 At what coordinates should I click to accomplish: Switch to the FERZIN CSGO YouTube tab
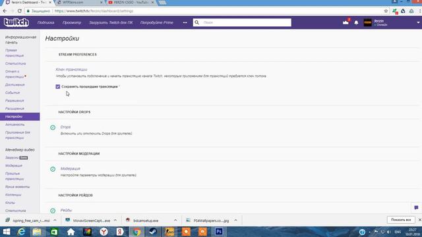click(131, 3)
